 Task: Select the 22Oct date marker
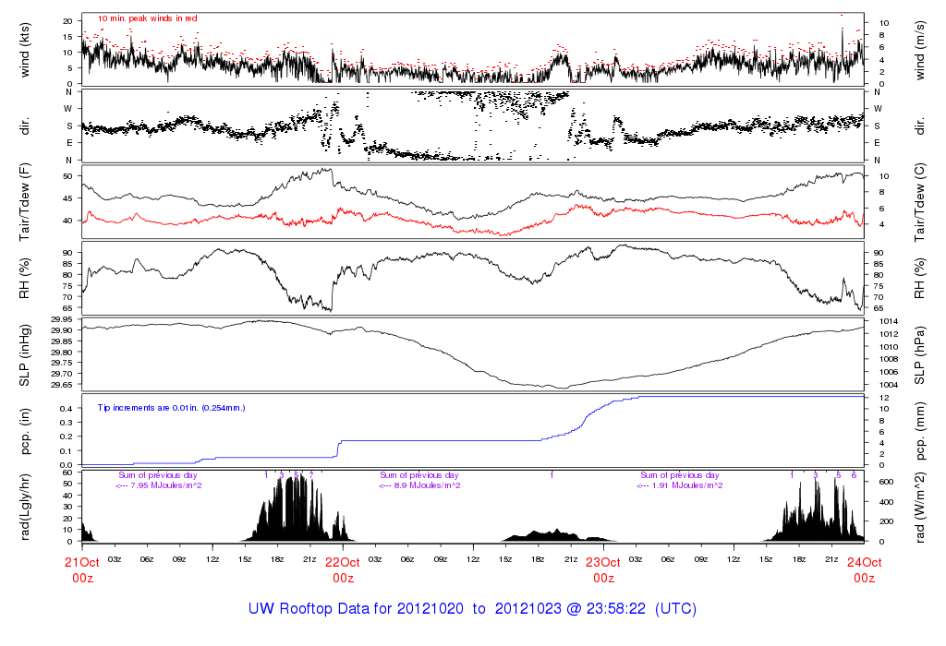[x=343, y=562]
